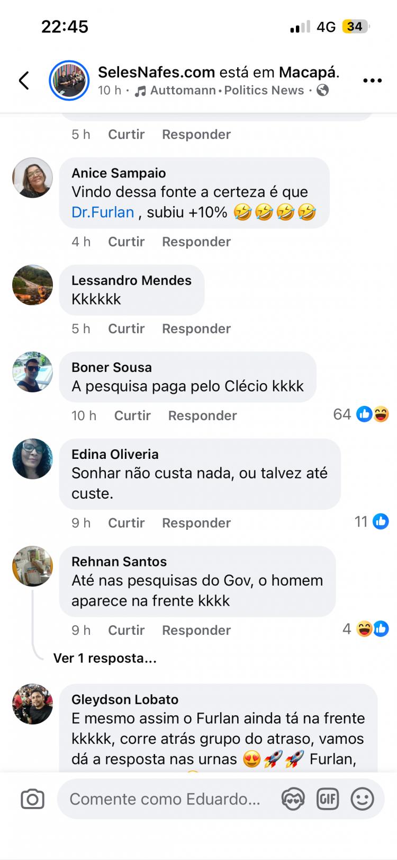Viewport: 397px width, 860px height.
Task: Tap the back arrow icon
Action: click(24, 81)
